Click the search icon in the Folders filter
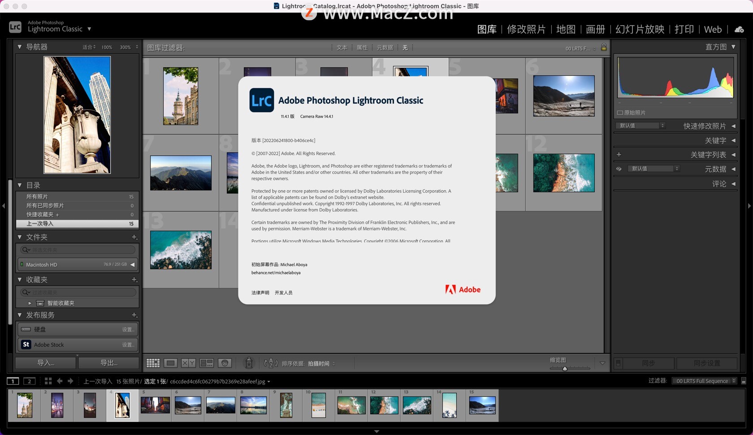 click(26, 250)
